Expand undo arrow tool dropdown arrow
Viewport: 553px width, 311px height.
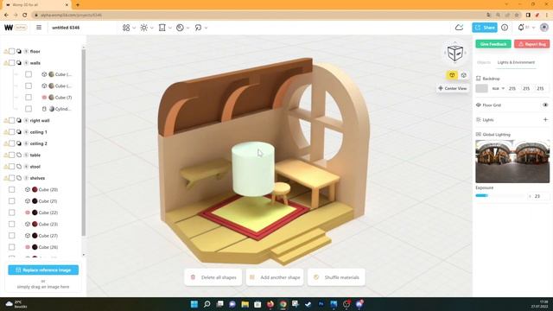click(x=206, y=28)
